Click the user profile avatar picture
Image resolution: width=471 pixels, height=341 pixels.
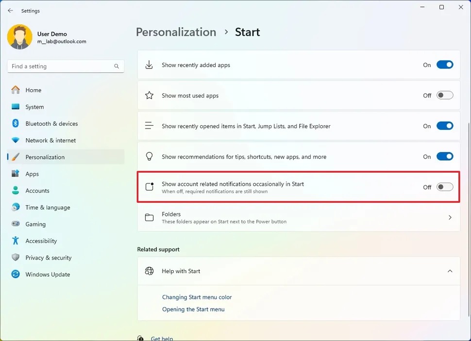tap(20, 37)
